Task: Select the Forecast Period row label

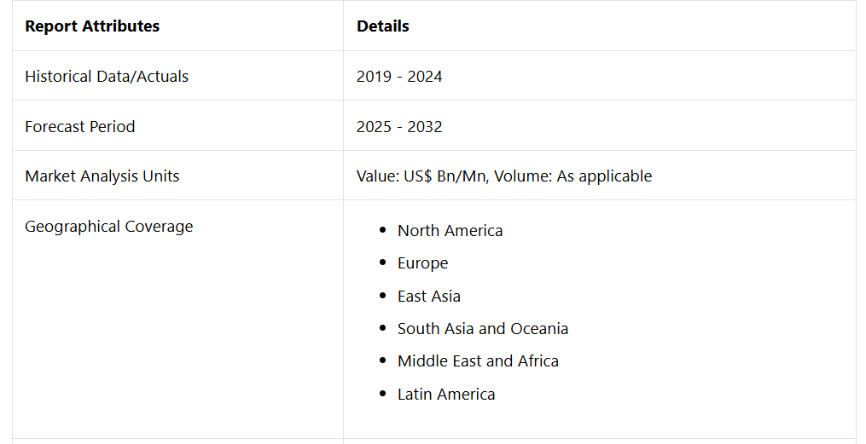Action: click(x=80, y=127)
